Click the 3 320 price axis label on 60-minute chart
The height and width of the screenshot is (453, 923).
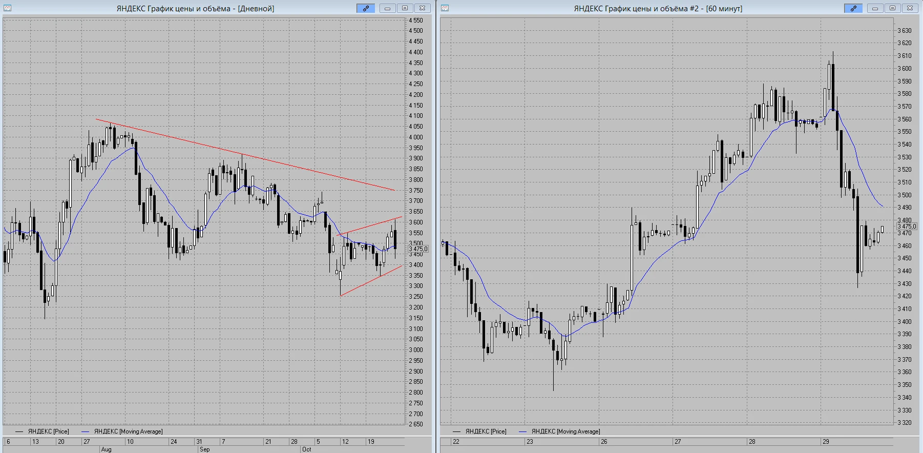coord(905,423)
